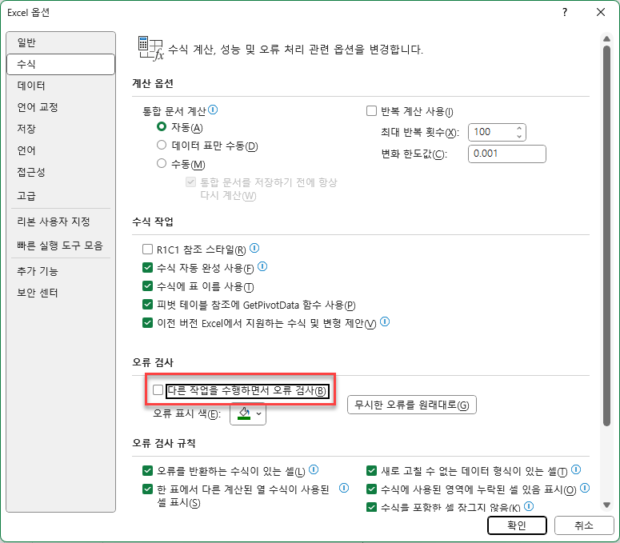Switch to the 저장 category
This screenshot has height=543, width=620.
61,129
